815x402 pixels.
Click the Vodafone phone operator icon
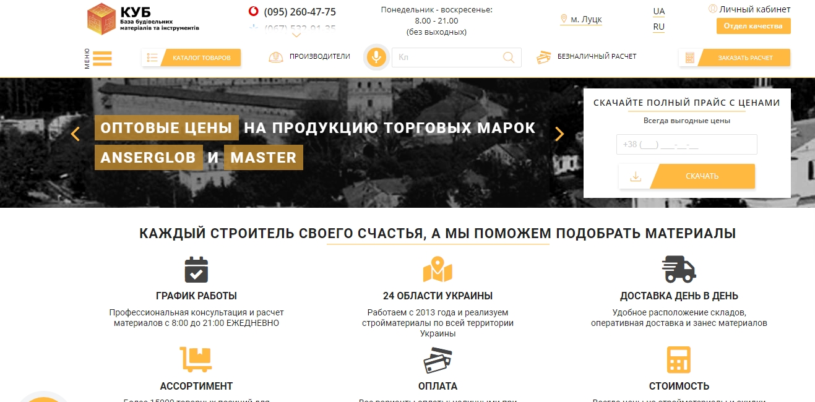point(253,11)
